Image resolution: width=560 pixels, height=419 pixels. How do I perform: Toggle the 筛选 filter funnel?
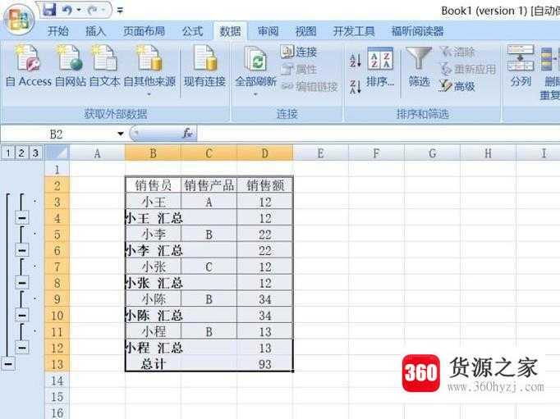(x=419, y=67)
